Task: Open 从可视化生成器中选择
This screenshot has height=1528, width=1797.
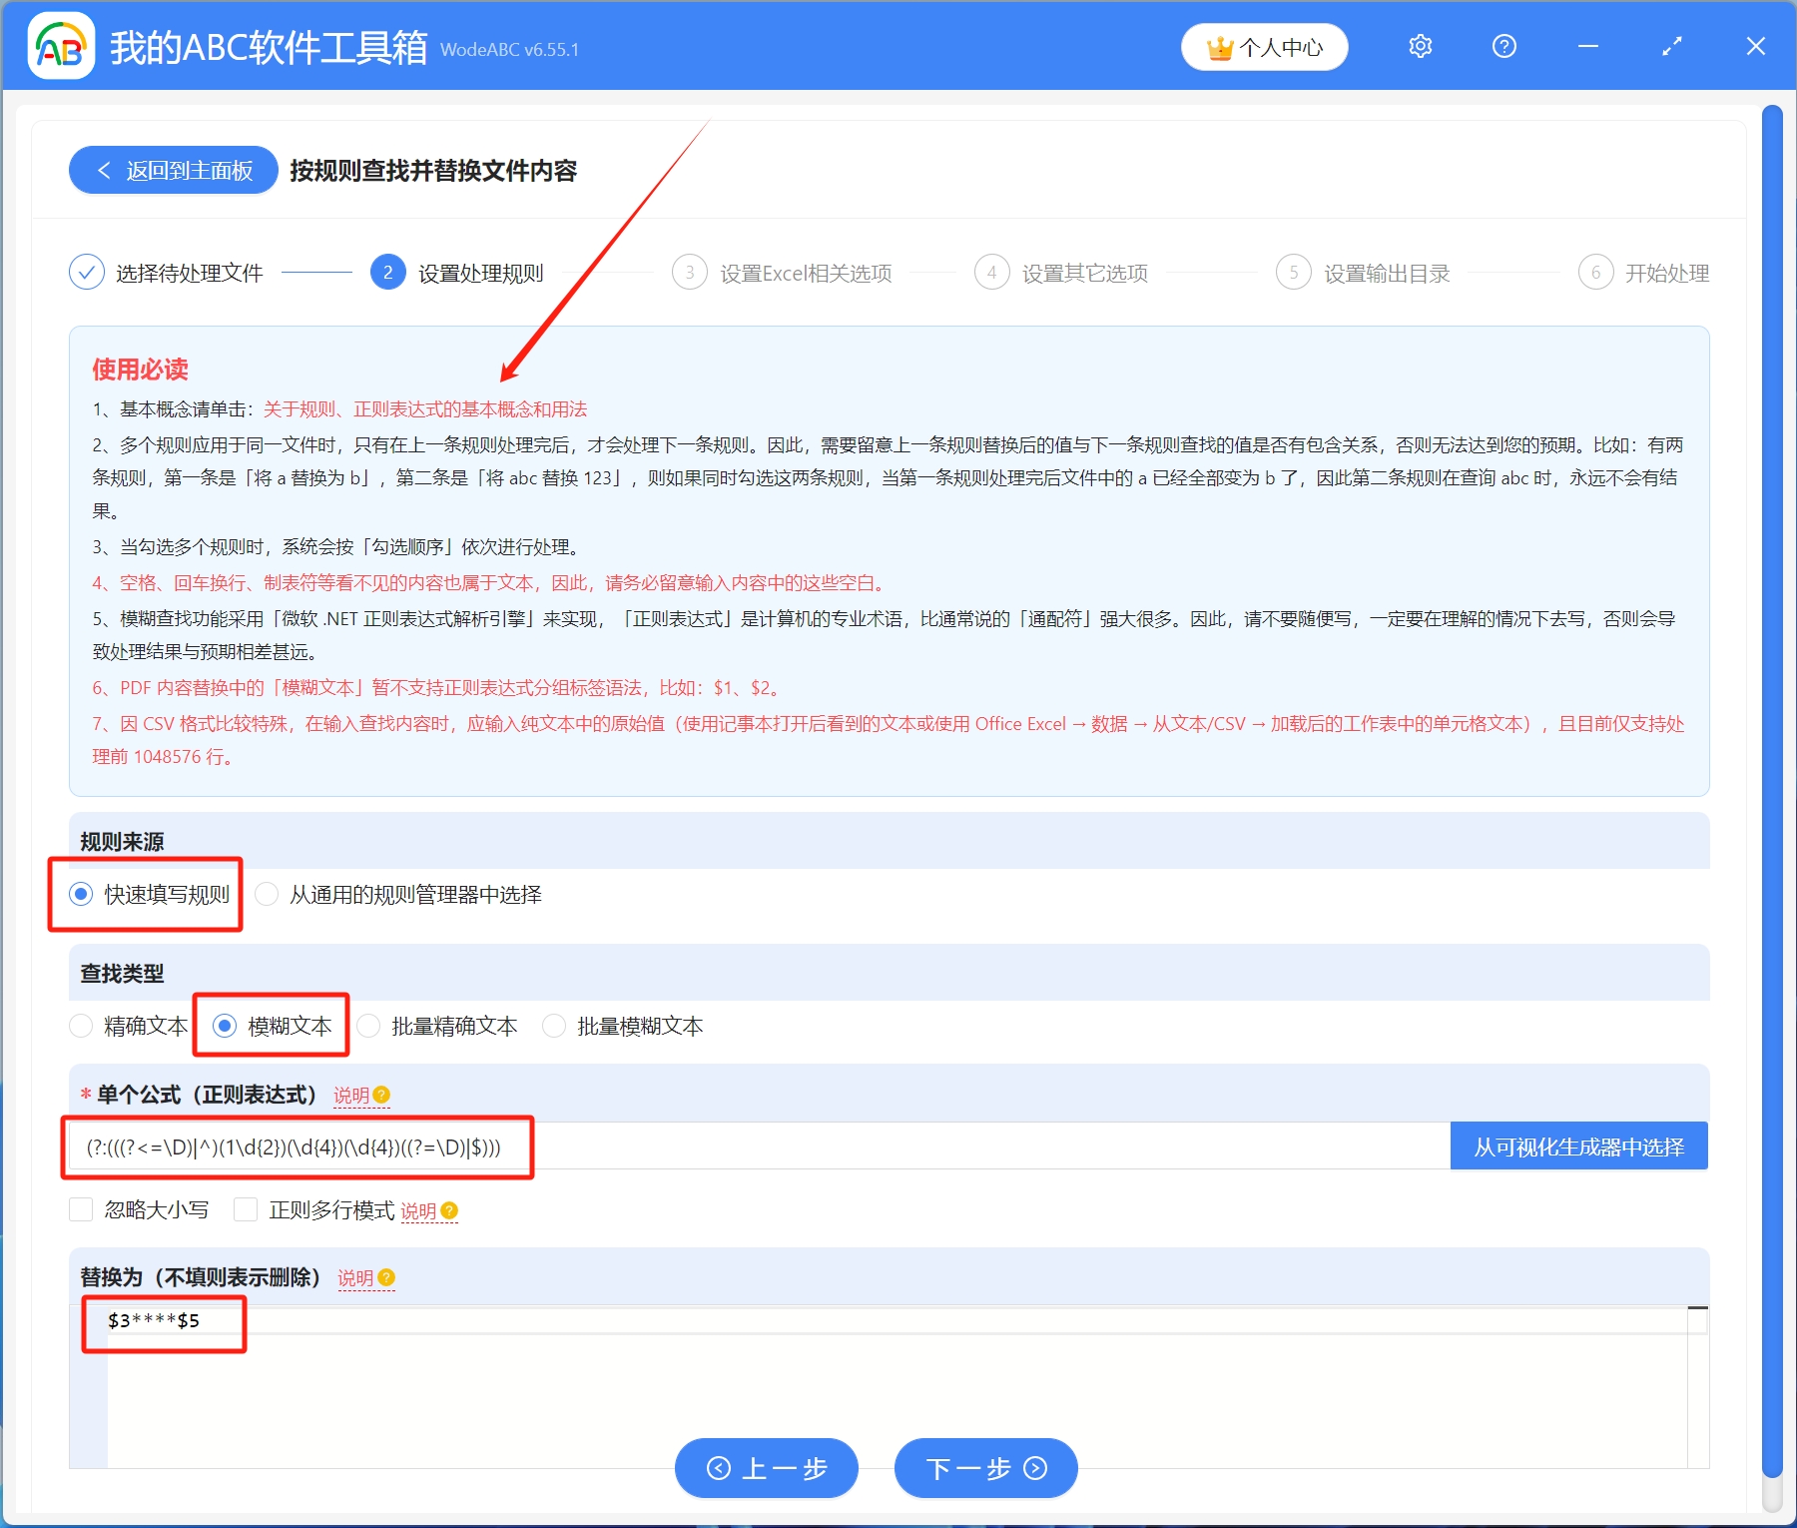Action: pyautogui.click(x=1577, y=1146)
